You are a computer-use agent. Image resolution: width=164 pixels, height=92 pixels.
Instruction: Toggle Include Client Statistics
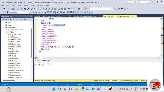coord(64,12)
